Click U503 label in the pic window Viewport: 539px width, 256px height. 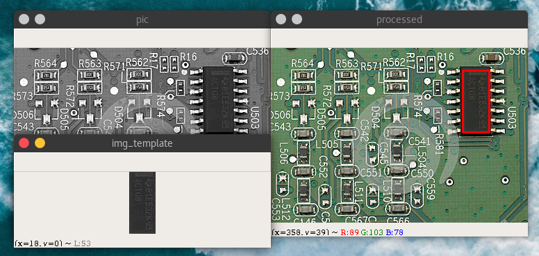(x=254, y=118)
